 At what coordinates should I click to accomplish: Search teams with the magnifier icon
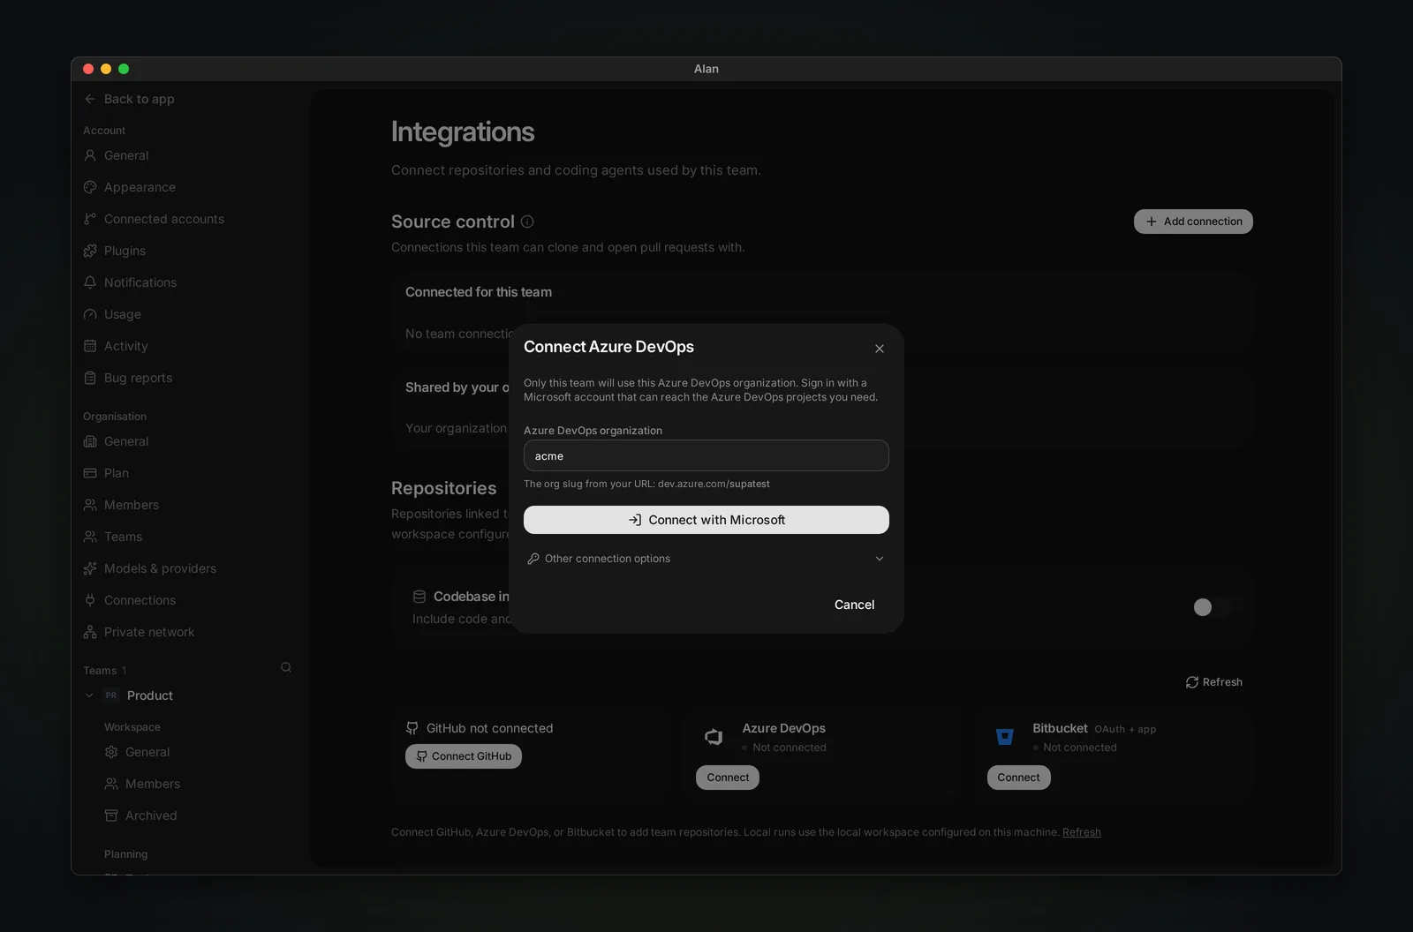(286, 667)
